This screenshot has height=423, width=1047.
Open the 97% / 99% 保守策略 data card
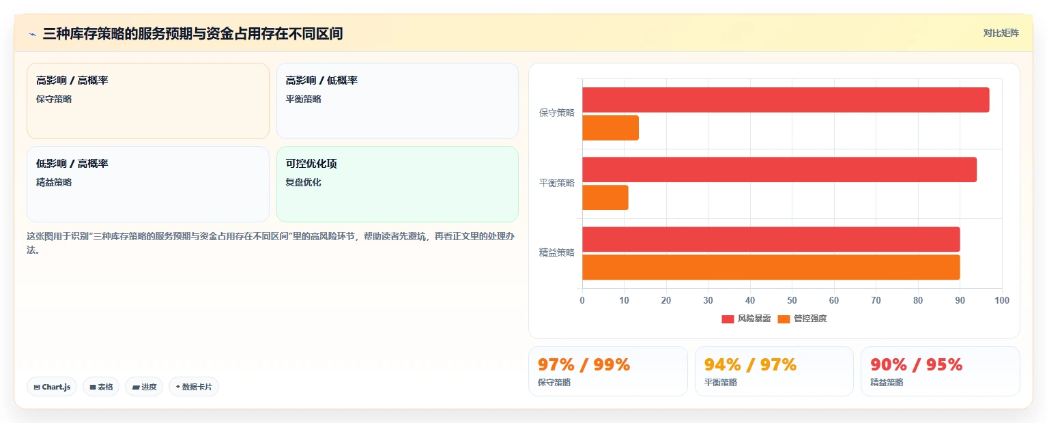click(x=608, y=371)
